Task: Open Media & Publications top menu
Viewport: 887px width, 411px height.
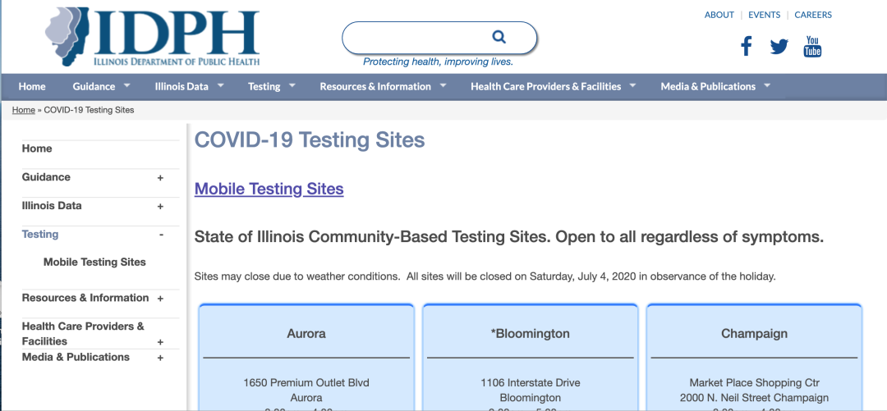Action: pos(708,86)
